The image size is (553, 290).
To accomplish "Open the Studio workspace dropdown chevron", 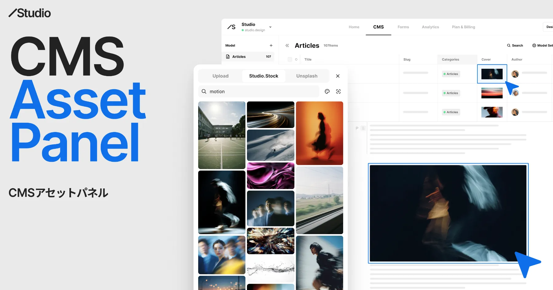I will pos(270,27).
